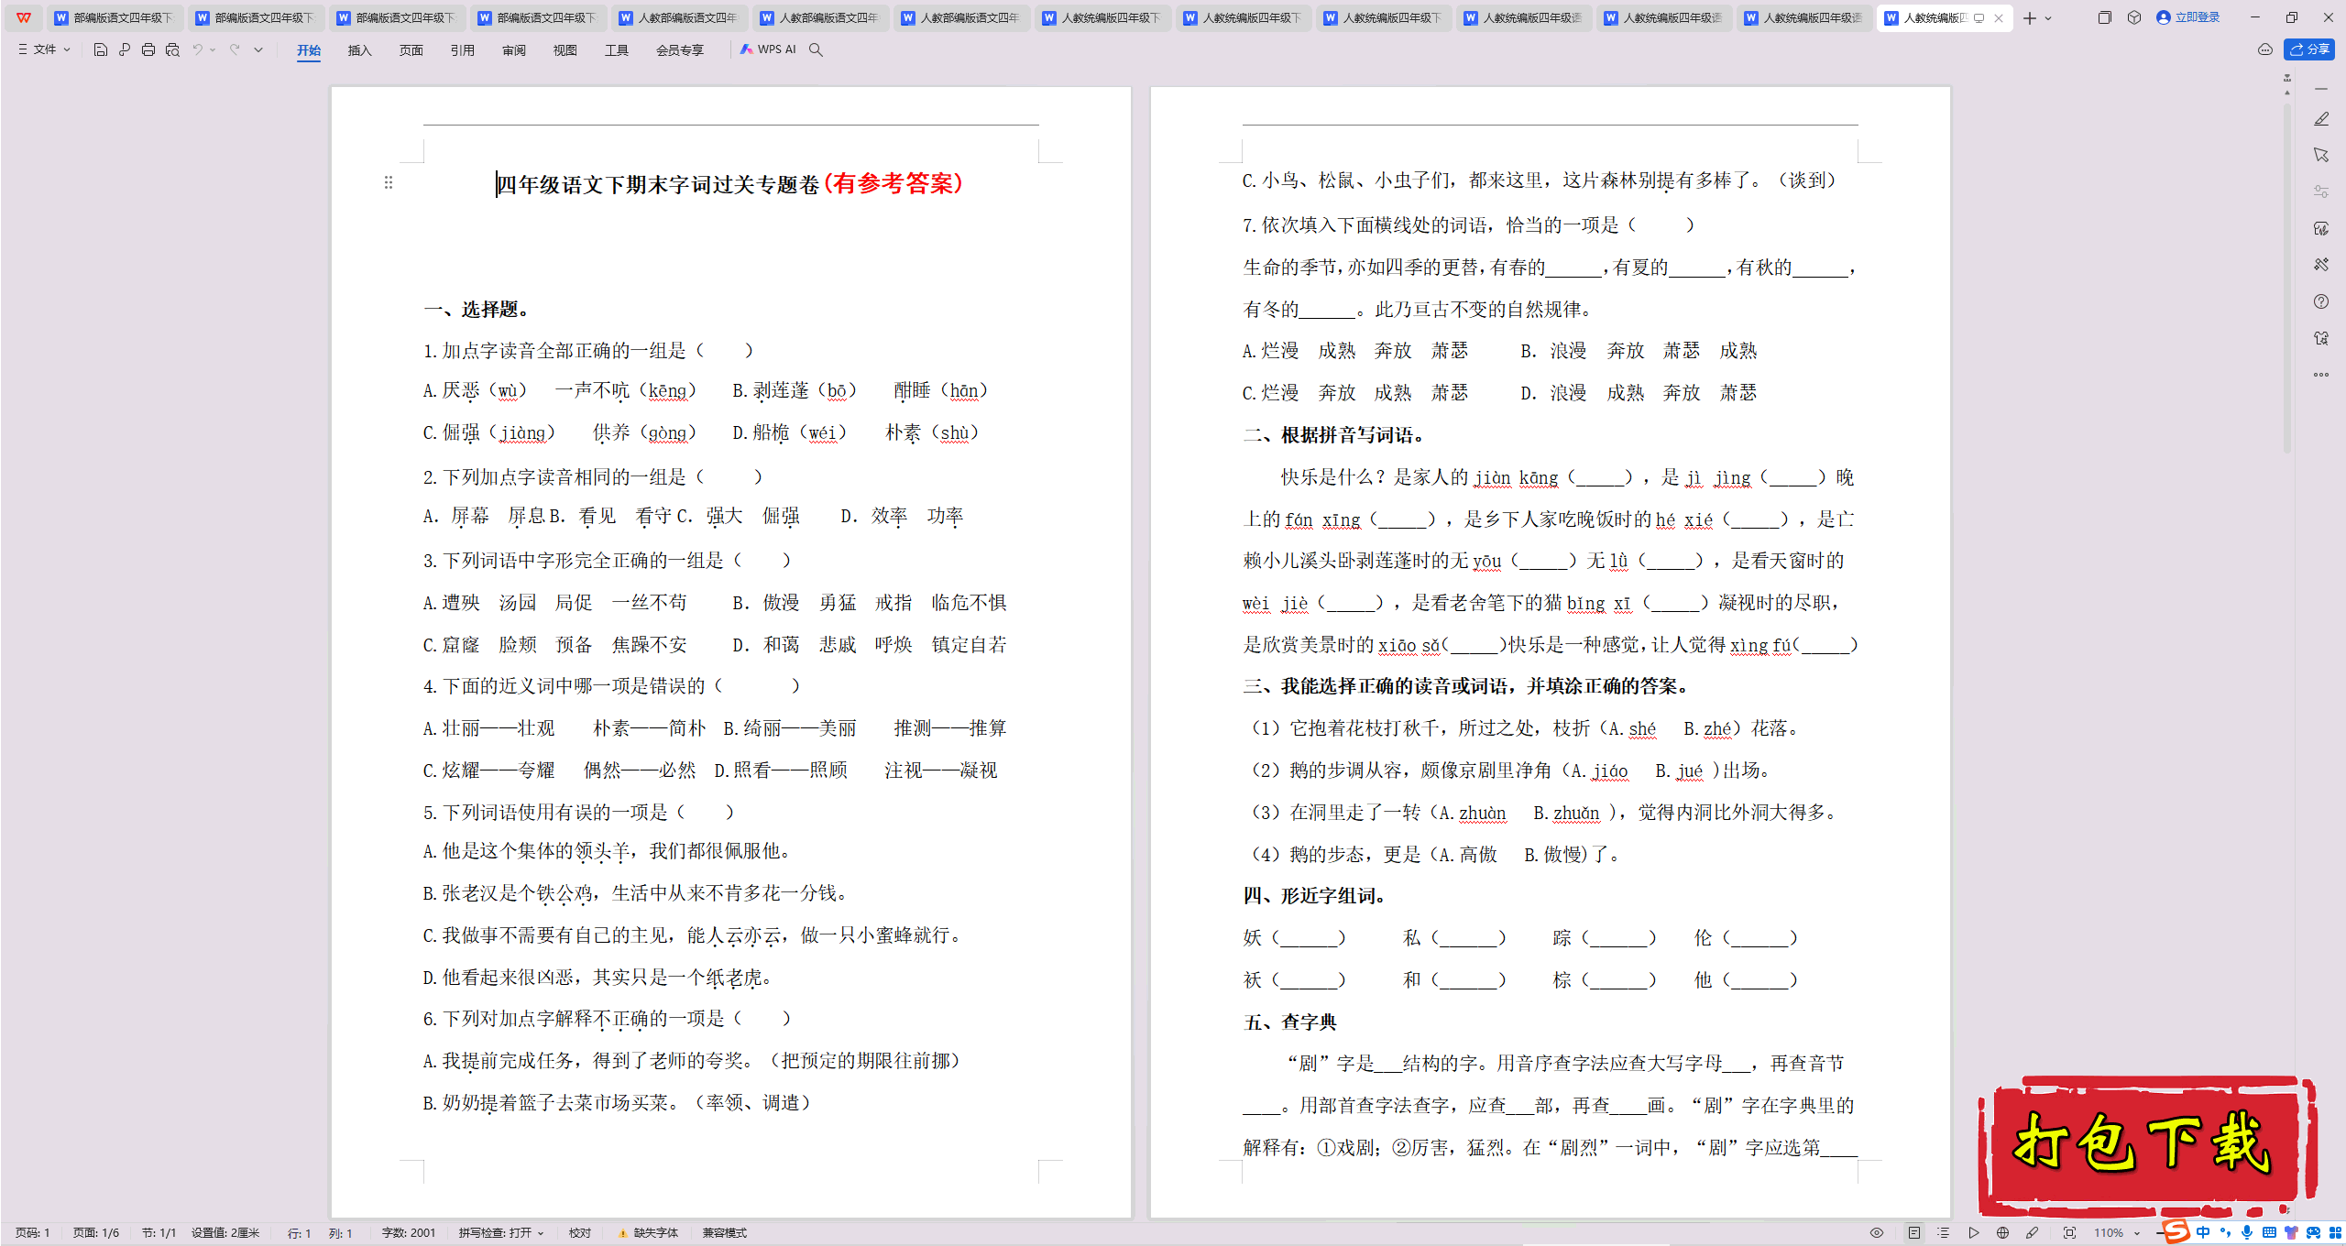The height and width of the screenshot is (1246, 2346).
Task: Open the 会员专享 ribbon tab
Action: click(x=680, y=50)
